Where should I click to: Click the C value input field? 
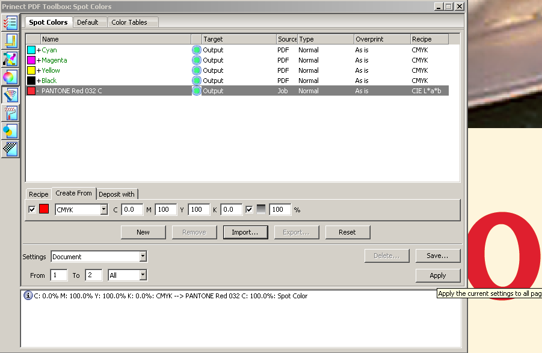(132, 210)
